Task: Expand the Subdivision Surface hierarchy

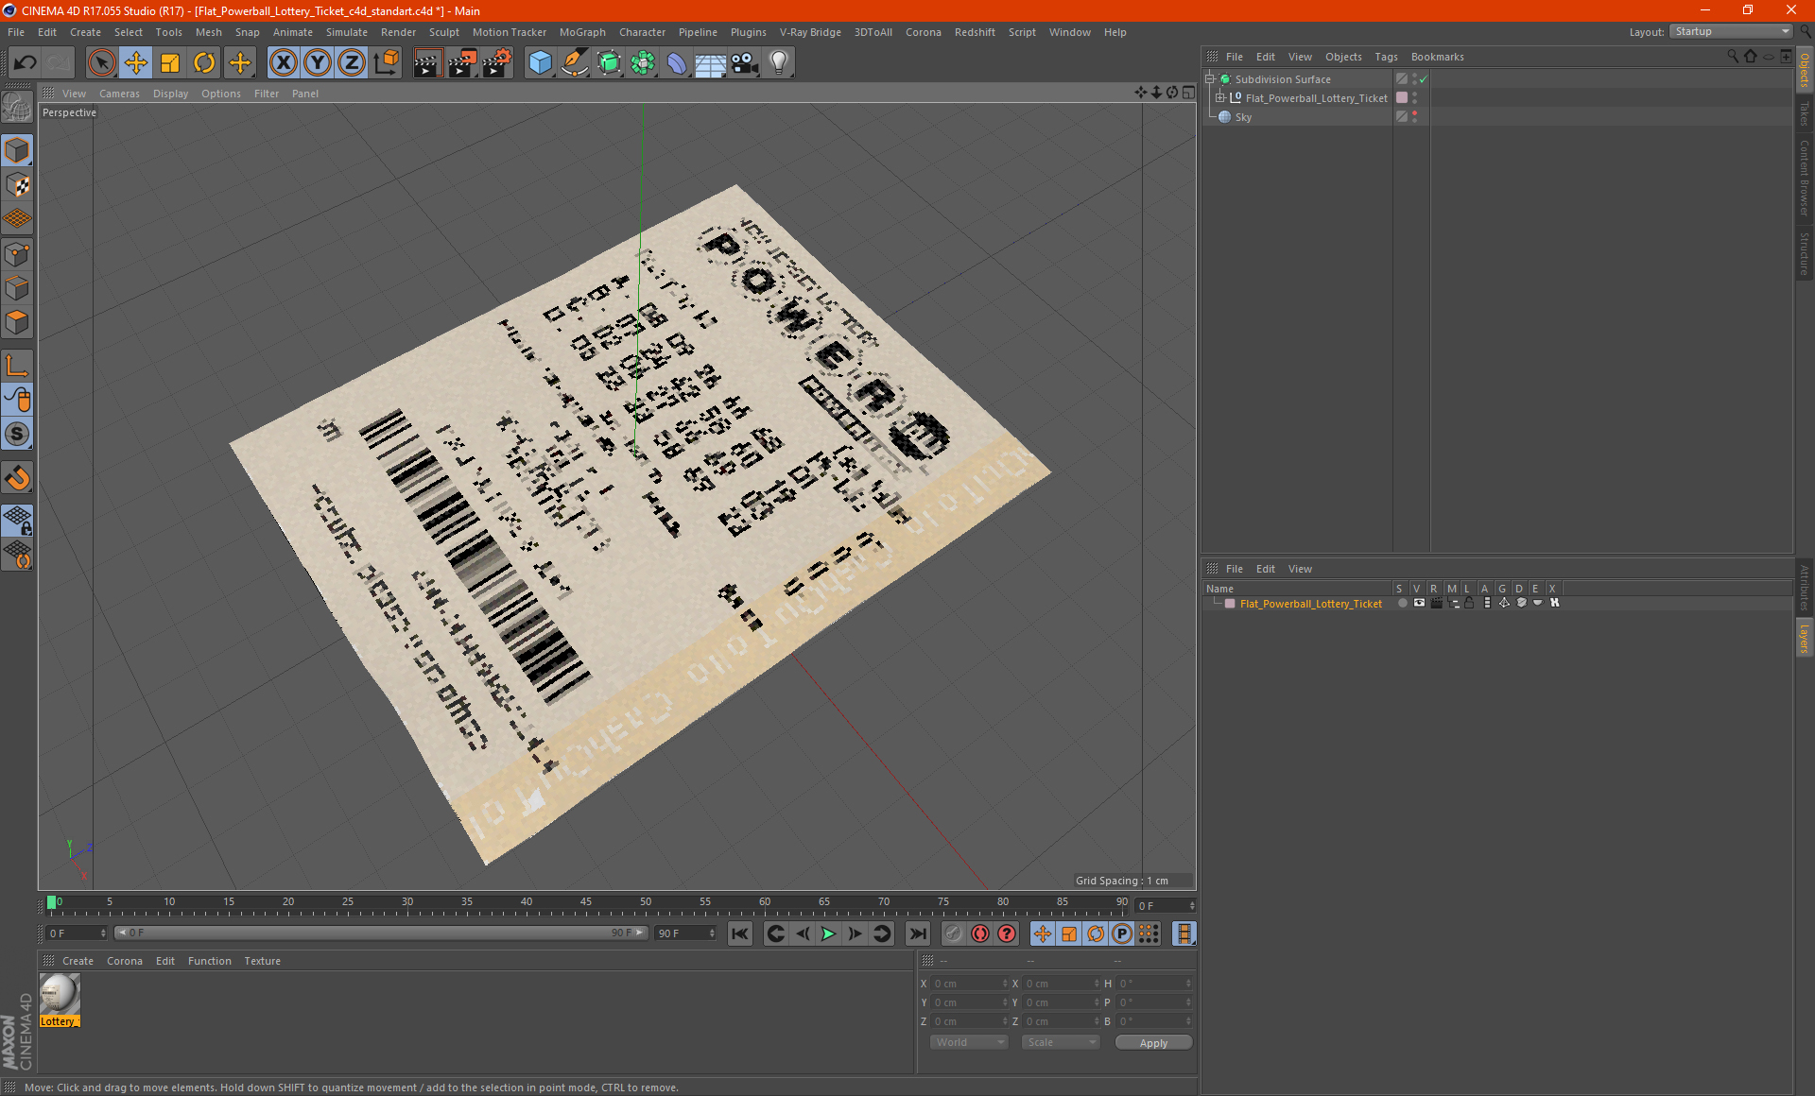Action: [x=1210, y=79]
